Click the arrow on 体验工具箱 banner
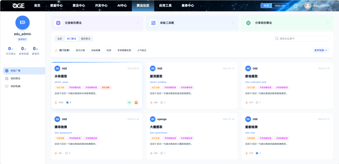This screenshot has width=339, height=164. pyautogui.click(x=233, y=23)
